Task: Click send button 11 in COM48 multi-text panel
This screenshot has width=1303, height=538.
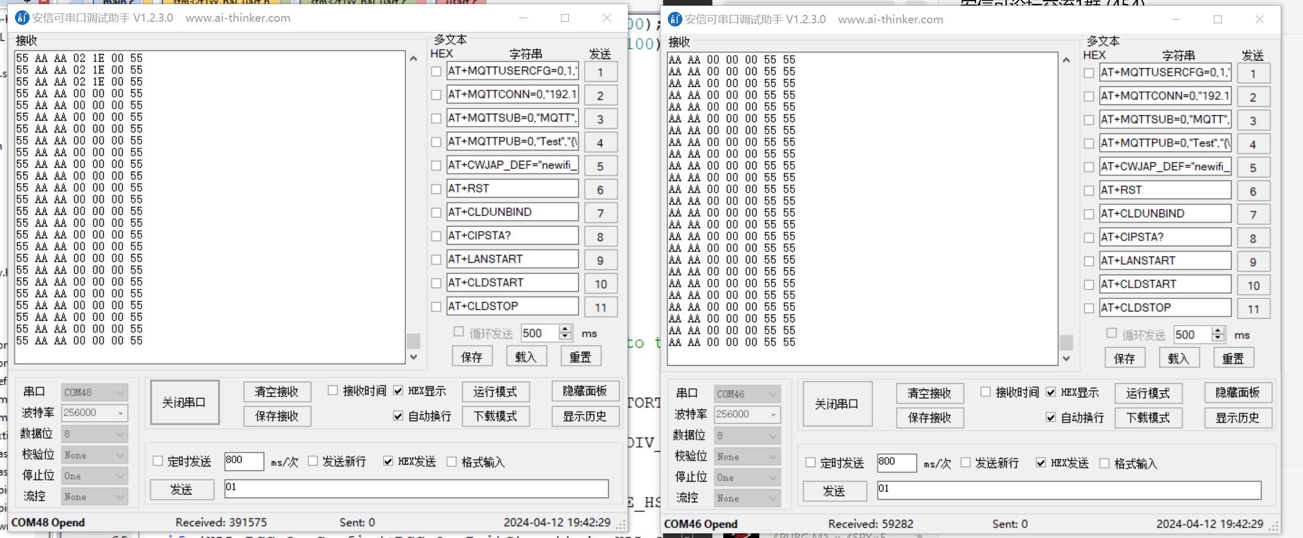Action: pyautogui.click(x=600, y=307)
